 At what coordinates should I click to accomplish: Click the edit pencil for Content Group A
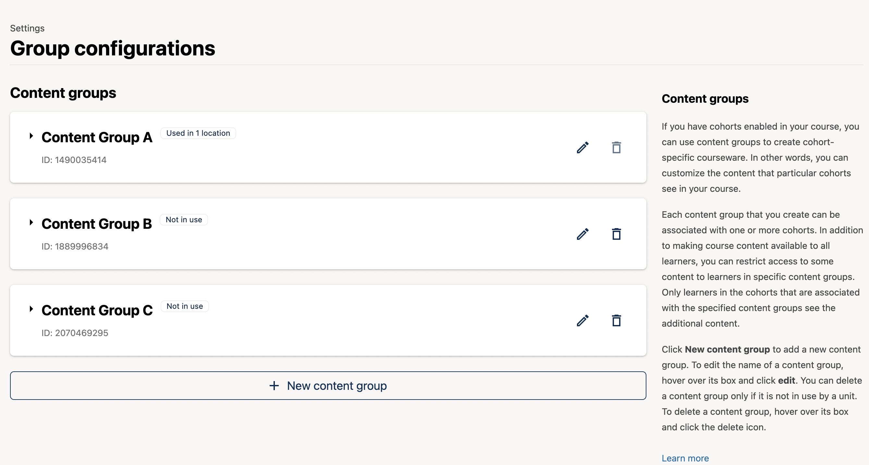click(583, 147)
